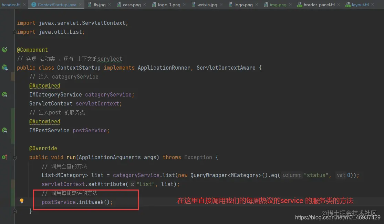This screenshot has width=384, height=224.
Task: Click the Exception keyword after throws
Action: click(x=198, y=157)
